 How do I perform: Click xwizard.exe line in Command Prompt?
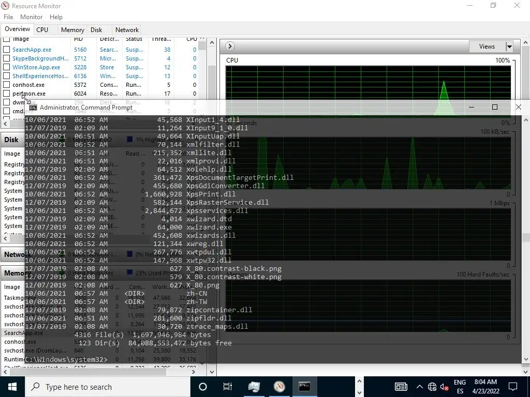point(128,227)
